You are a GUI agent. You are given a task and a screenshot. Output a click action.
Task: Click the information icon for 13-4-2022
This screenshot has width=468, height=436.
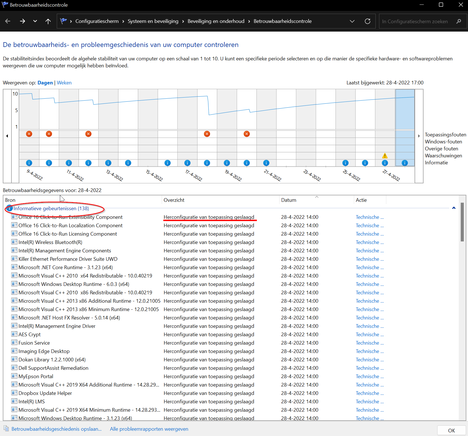click(x=108, y=163)
